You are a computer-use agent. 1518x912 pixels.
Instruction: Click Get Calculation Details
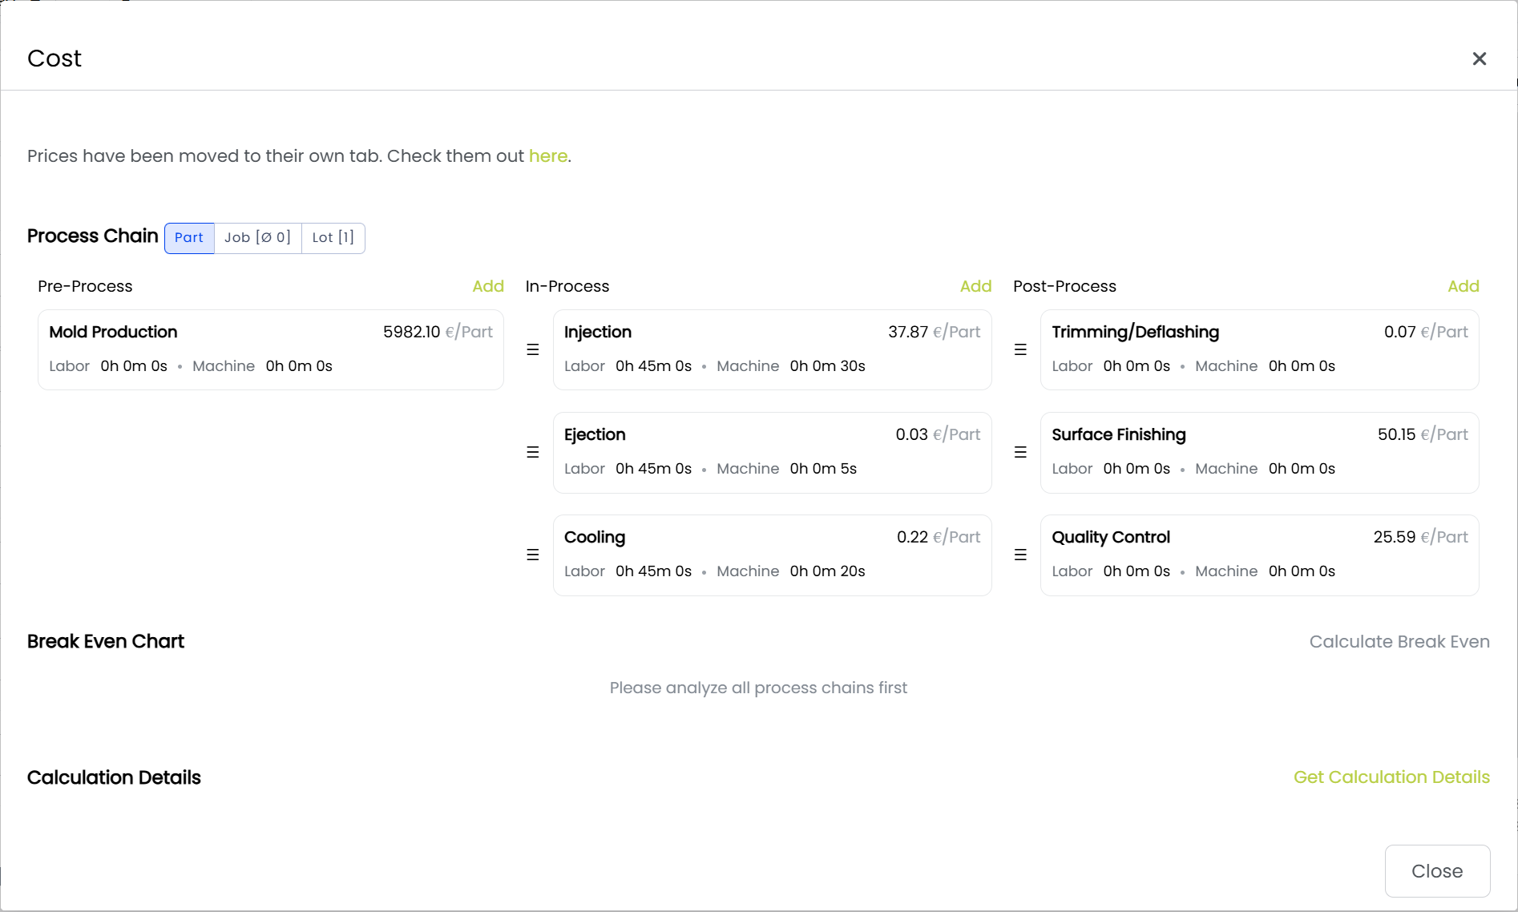1391,777
